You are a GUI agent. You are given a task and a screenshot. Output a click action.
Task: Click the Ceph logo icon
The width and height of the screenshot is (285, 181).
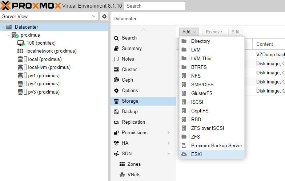[x=116, y=80]
